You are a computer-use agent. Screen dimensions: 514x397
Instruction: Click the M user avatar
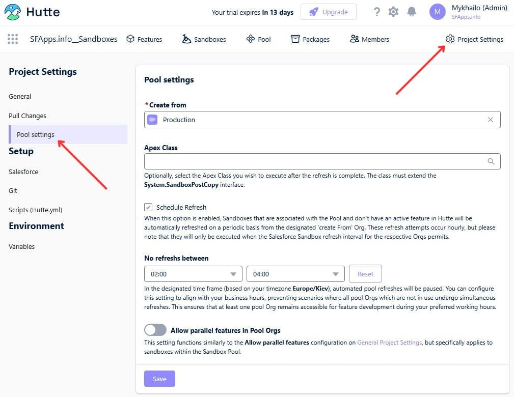[437, 12]
